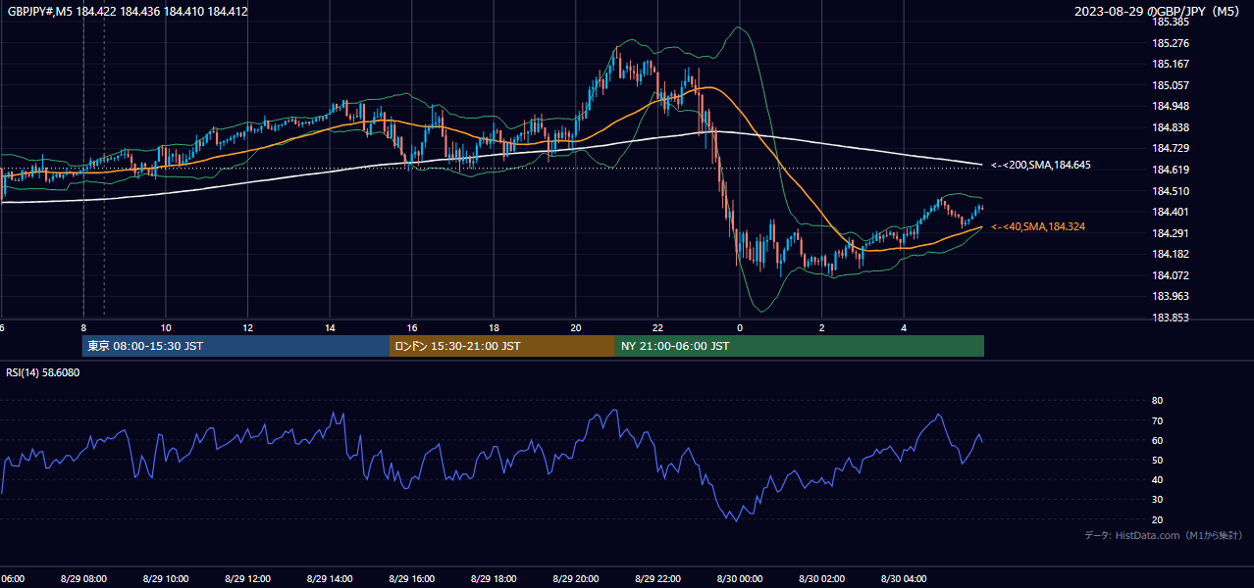Click price level 184.838 on the axis
The width and height of the screenshot is (1254, 588).
click(1171, 127)
